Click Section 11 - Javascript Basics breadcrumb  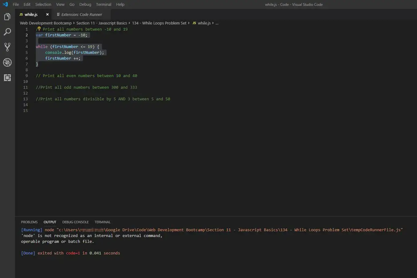[102, 23]
